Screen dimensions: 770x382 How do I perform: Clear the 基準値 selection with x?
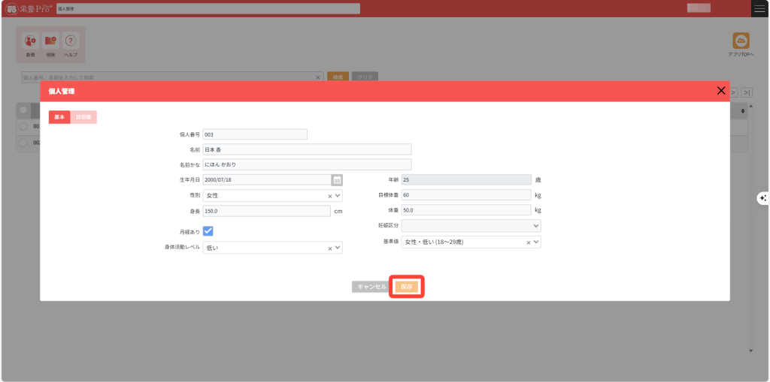pos(528,242)
